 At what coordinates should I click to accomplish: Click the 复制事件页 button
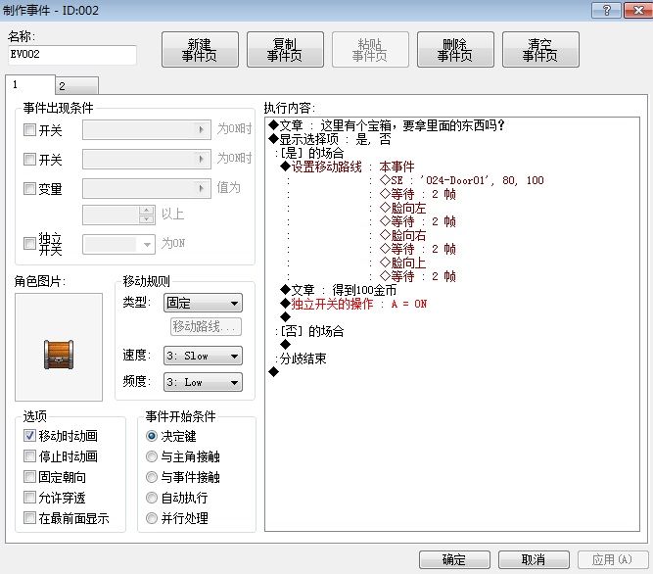pyautogui.click(x=285, y=50)
